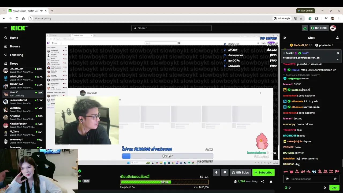343x193 pixels.
Task: Click the Ask Gemini button
Action: 305,11
